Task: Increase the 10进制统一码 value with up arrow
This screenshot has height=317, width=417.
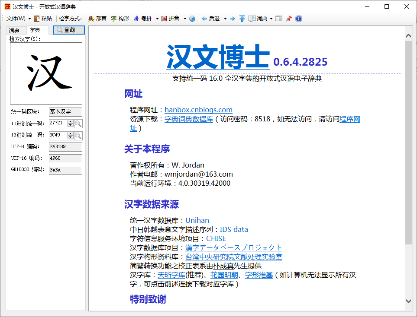Action: click(x=71, y=121)
